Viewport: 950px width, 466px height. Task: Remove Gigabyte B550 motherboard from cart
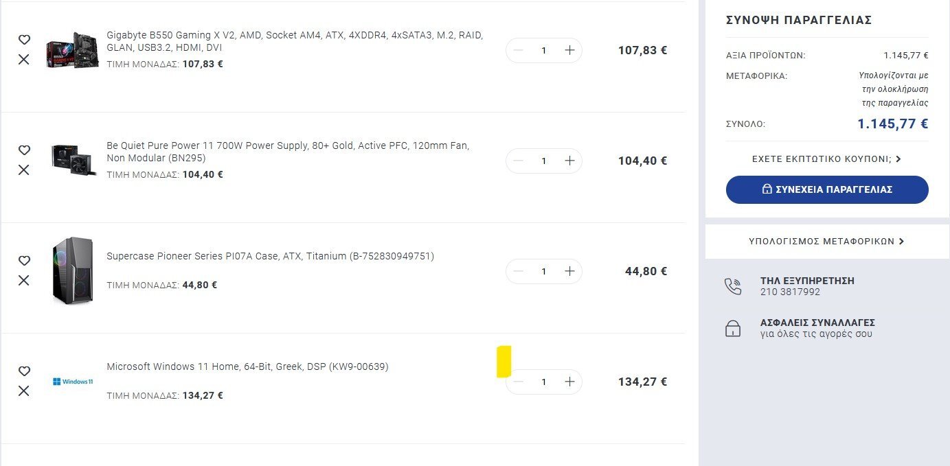pyautogui.click(x=24, y=60)
